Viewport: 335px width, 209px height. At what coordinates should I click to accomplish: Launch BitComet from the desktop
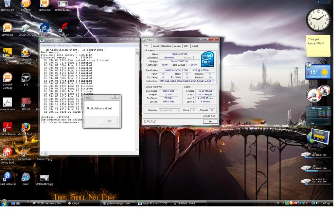pos(26,5)
